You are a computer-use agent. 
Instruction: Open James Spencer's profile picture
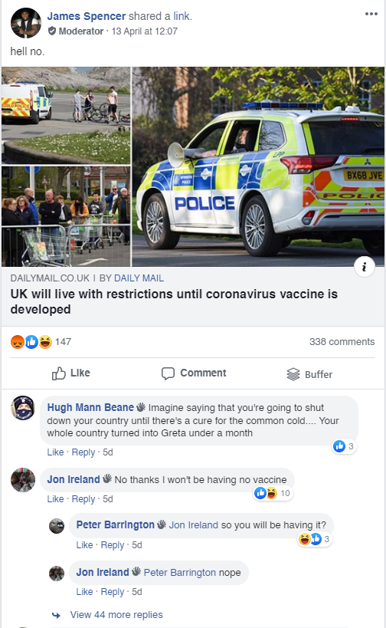tap(25, 23)
